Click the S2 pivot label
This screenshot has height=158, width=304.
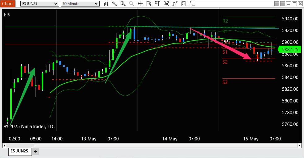pos(225,62)
